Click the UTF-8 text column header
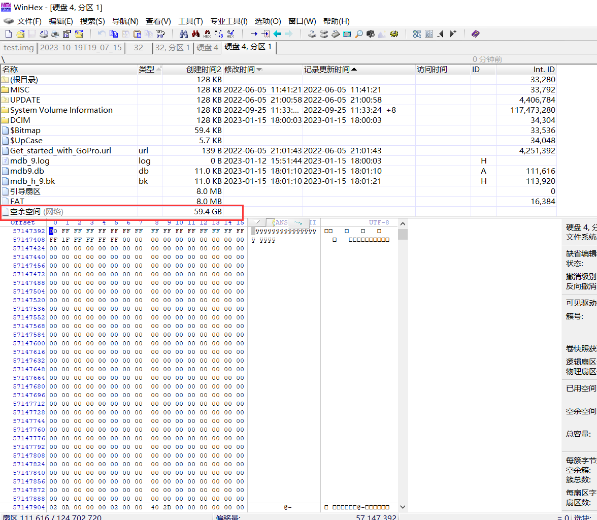Image resolution: width=597 pixels, height=520 pixels. 379,222
